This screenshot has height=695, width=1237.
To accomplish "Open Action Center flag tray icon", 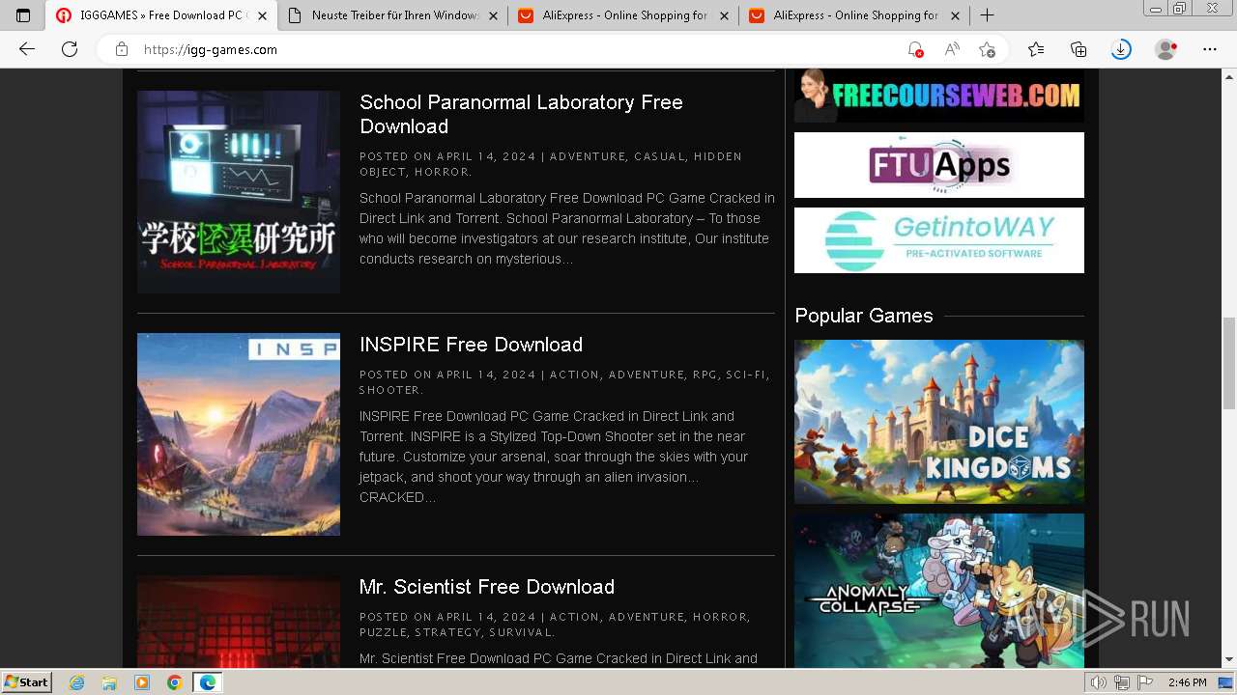I will click(x=1146, y=682).
